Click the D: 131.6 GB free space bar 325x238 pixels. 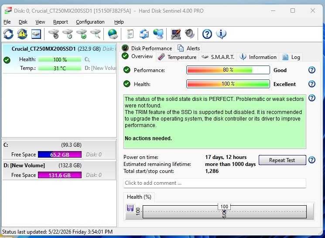[x=60, y=175]
